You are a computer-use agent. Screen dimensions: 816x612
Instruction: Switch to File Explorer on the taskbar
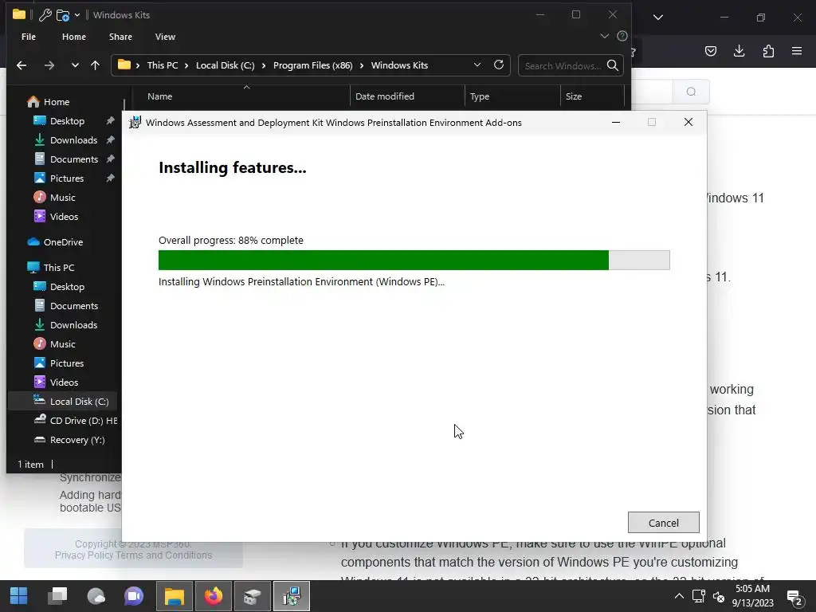tap(175, 596)
